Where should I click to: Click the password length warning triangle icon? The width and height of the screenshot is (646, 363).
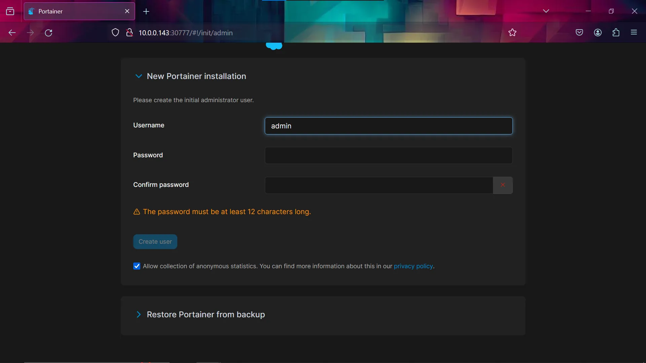(137, 212)
